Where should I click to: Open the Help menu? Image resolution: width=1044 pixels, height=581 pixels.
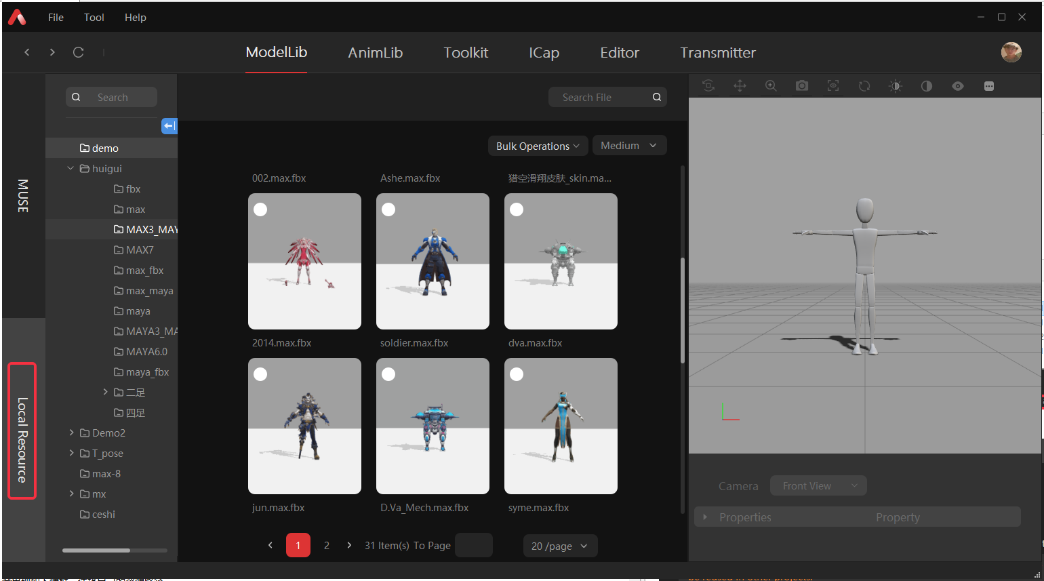(136, 18)
